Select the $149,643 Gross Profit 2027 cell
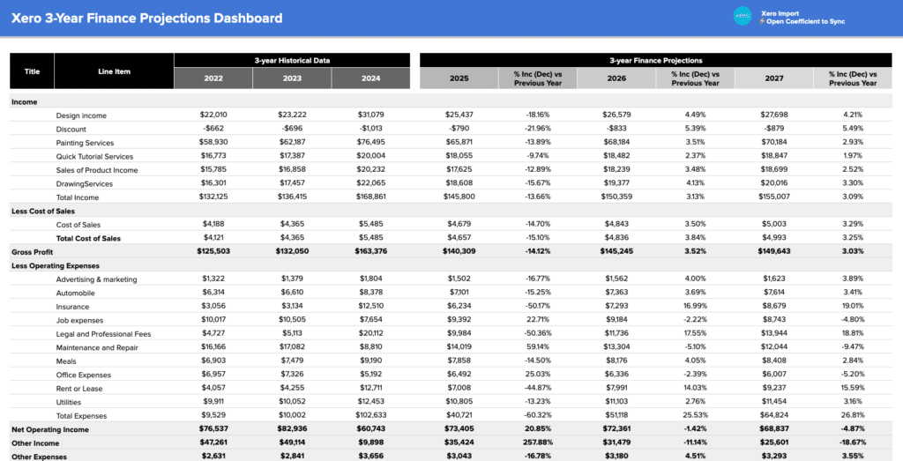The height and width of the screenshot is (461, 903). [774, 251]
